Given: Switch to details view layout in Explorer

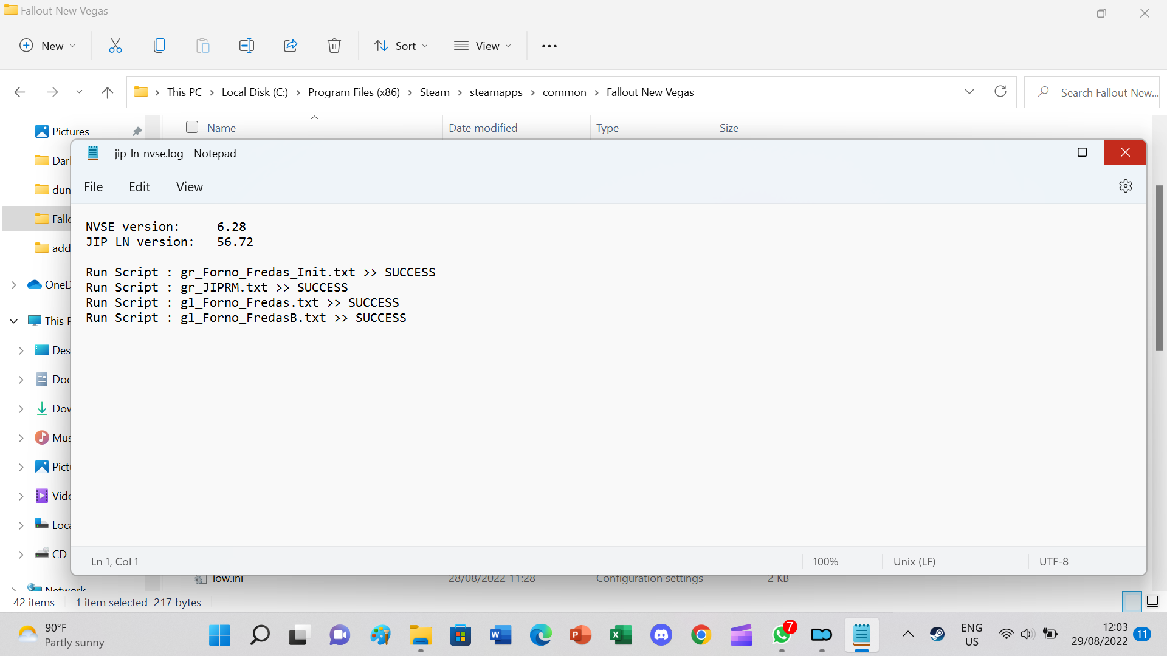Looking at the screenshot, I should 1132,602.
